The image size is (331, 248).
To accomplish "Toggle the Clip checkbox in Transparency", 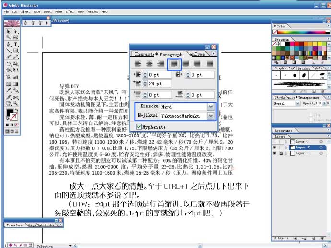I will coord(311,115).
